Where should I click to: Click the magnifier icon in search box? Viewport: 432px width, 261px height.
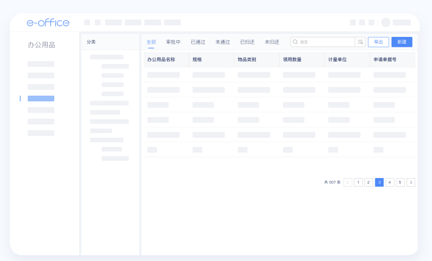(x=295, y=42)
